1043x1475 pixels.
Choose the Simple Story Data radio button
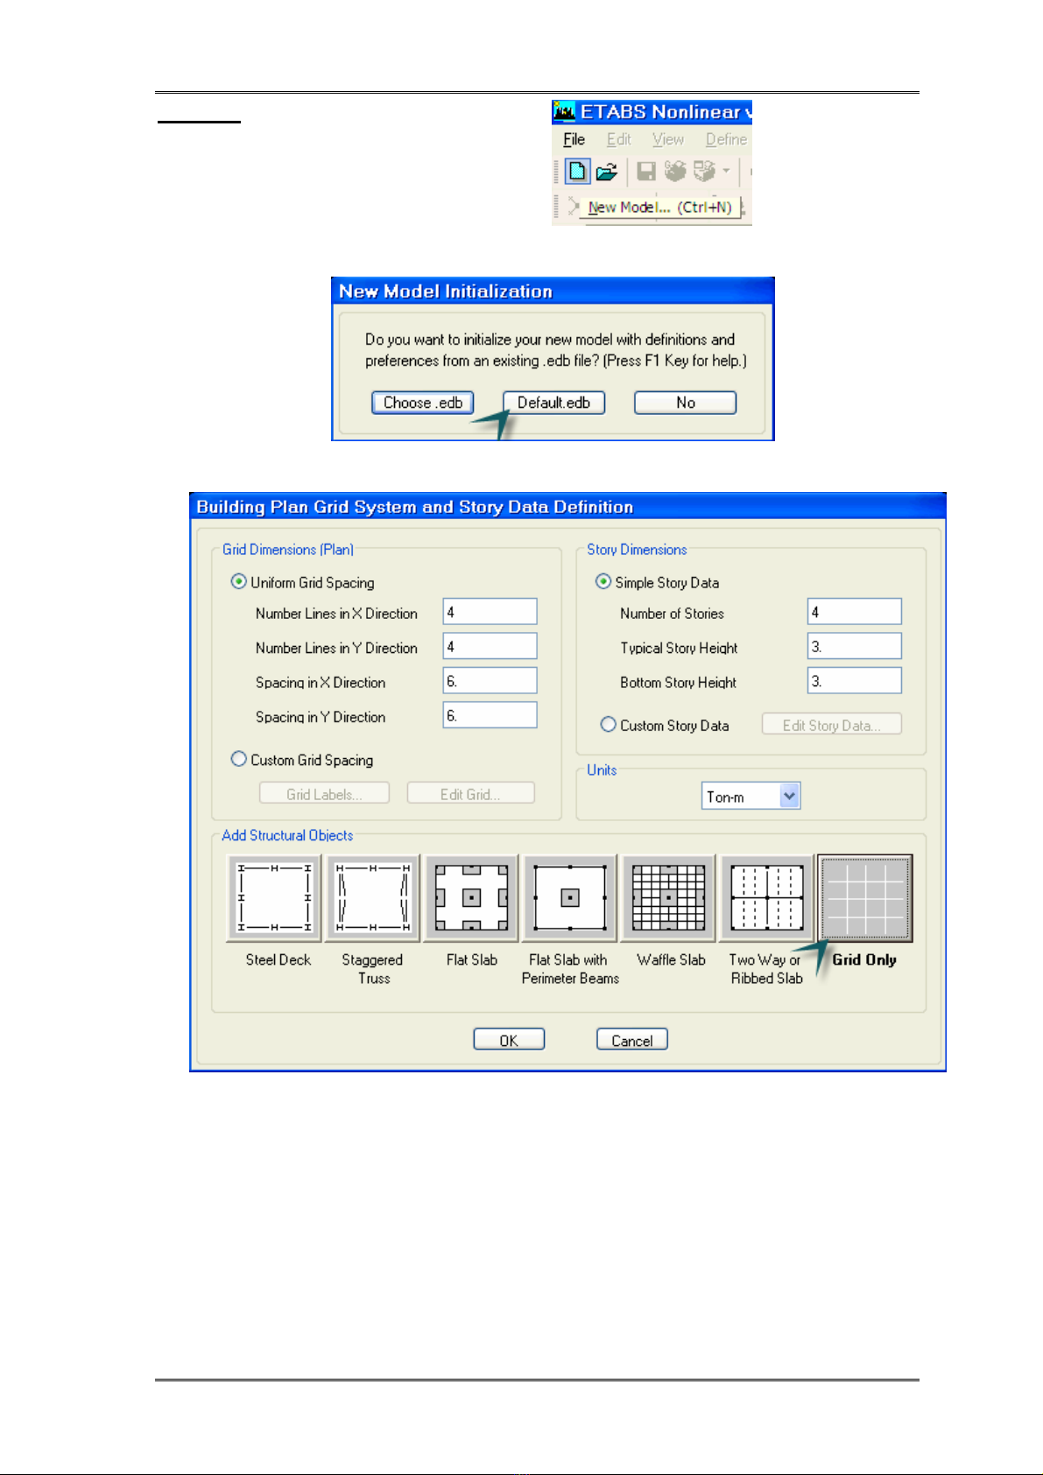(603, 582)
